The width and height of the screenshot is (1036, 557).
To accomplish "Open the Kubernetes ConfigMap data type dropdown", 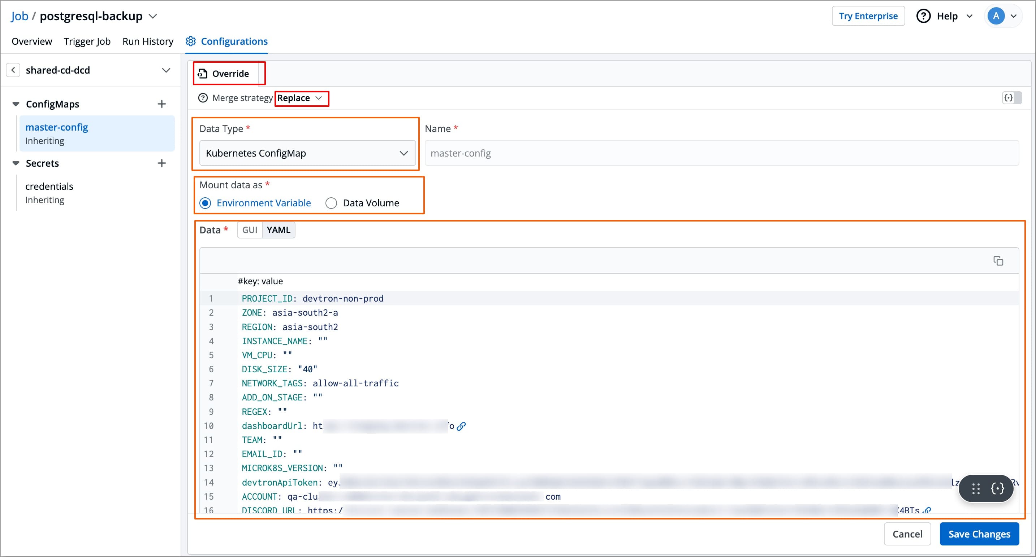I will pos(307,153).
